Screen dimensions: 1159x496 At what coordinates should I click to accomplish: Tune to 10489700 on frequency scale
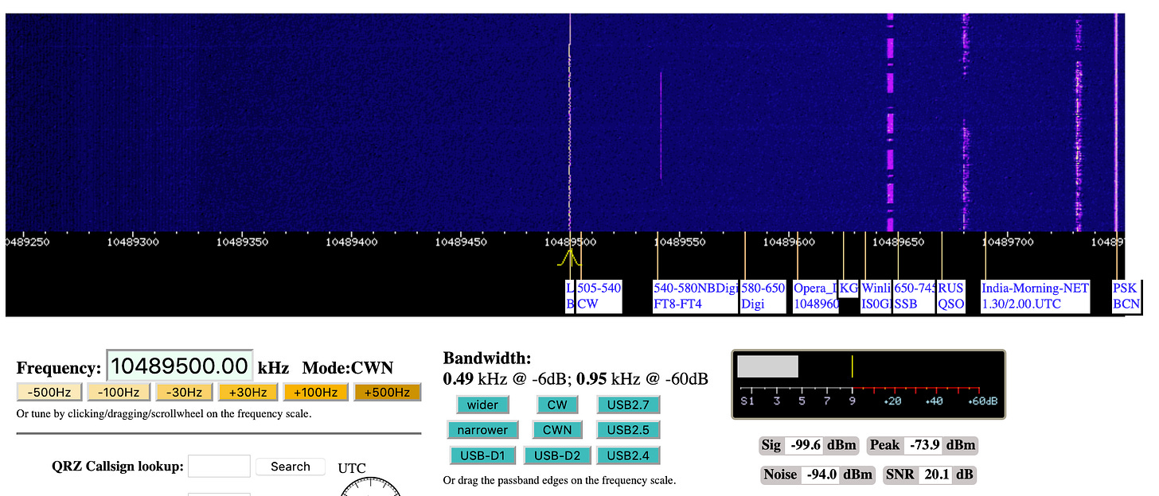coord(1008,242)
